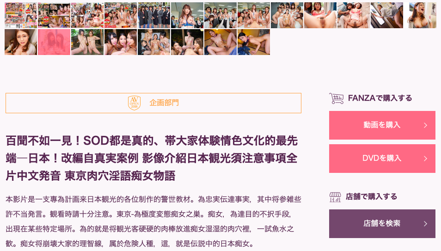
Task: Click the store front icon
Action: 335,197
